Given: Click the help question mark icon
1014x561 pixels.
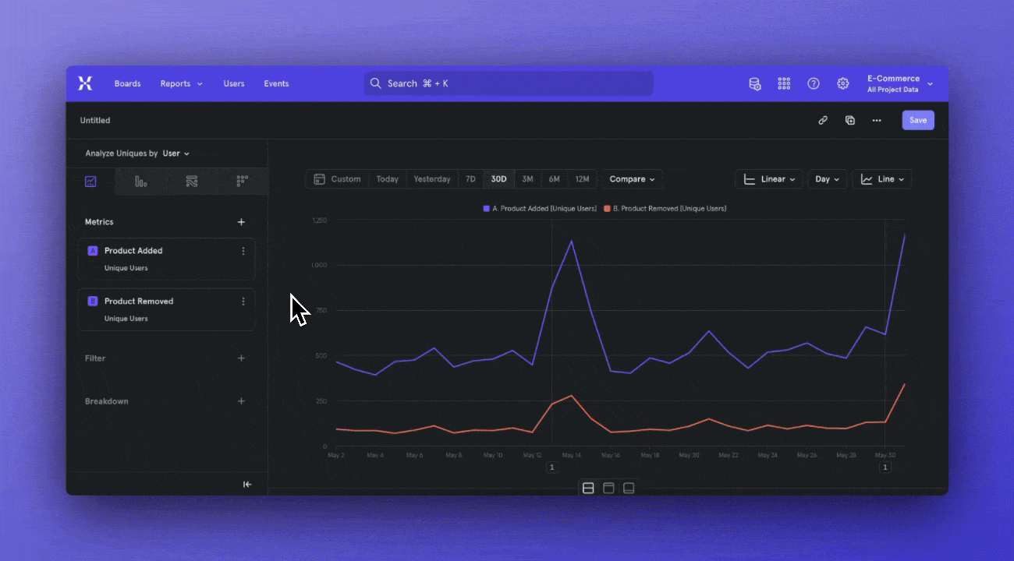Looking at the screenshot, I should point(814,83).
